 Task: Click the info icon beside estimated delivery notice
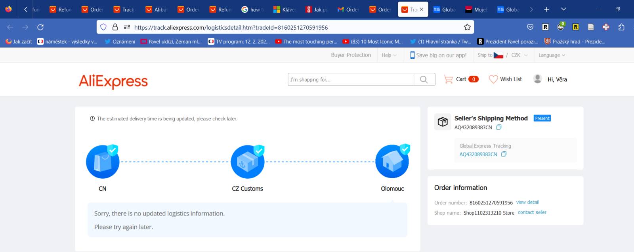pos(92,118)
